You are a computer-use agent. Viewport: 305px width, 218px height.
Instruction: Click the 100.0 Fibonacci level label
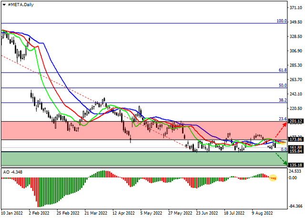pyautogui.click(x=282, y=21)
